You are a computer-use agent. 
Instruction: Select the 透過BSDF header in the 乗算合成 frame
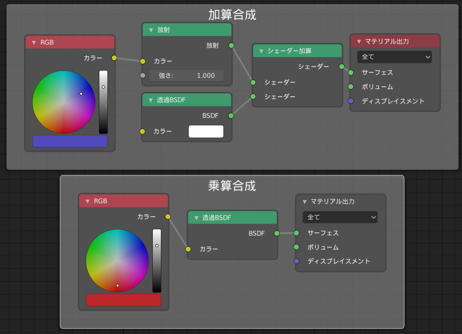pos(232,218)
